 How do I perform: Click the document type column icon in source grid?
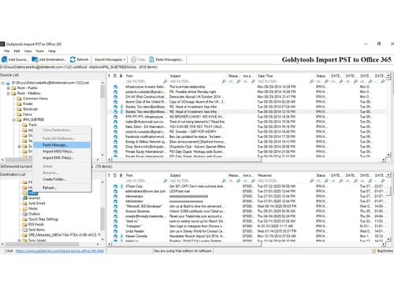pyautogui.click(x=115, y=76)
